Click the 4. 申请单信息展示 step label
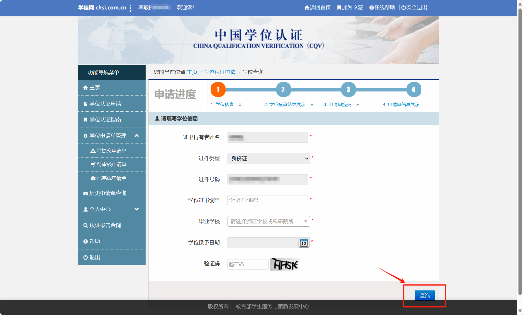Screen dimensions: 523x315 (x=401, y=104)
